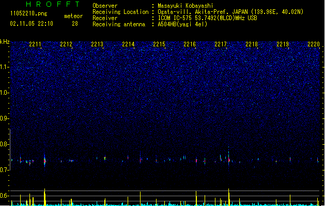
Task: Click the 2217 time marker
Action: [221, 44]
